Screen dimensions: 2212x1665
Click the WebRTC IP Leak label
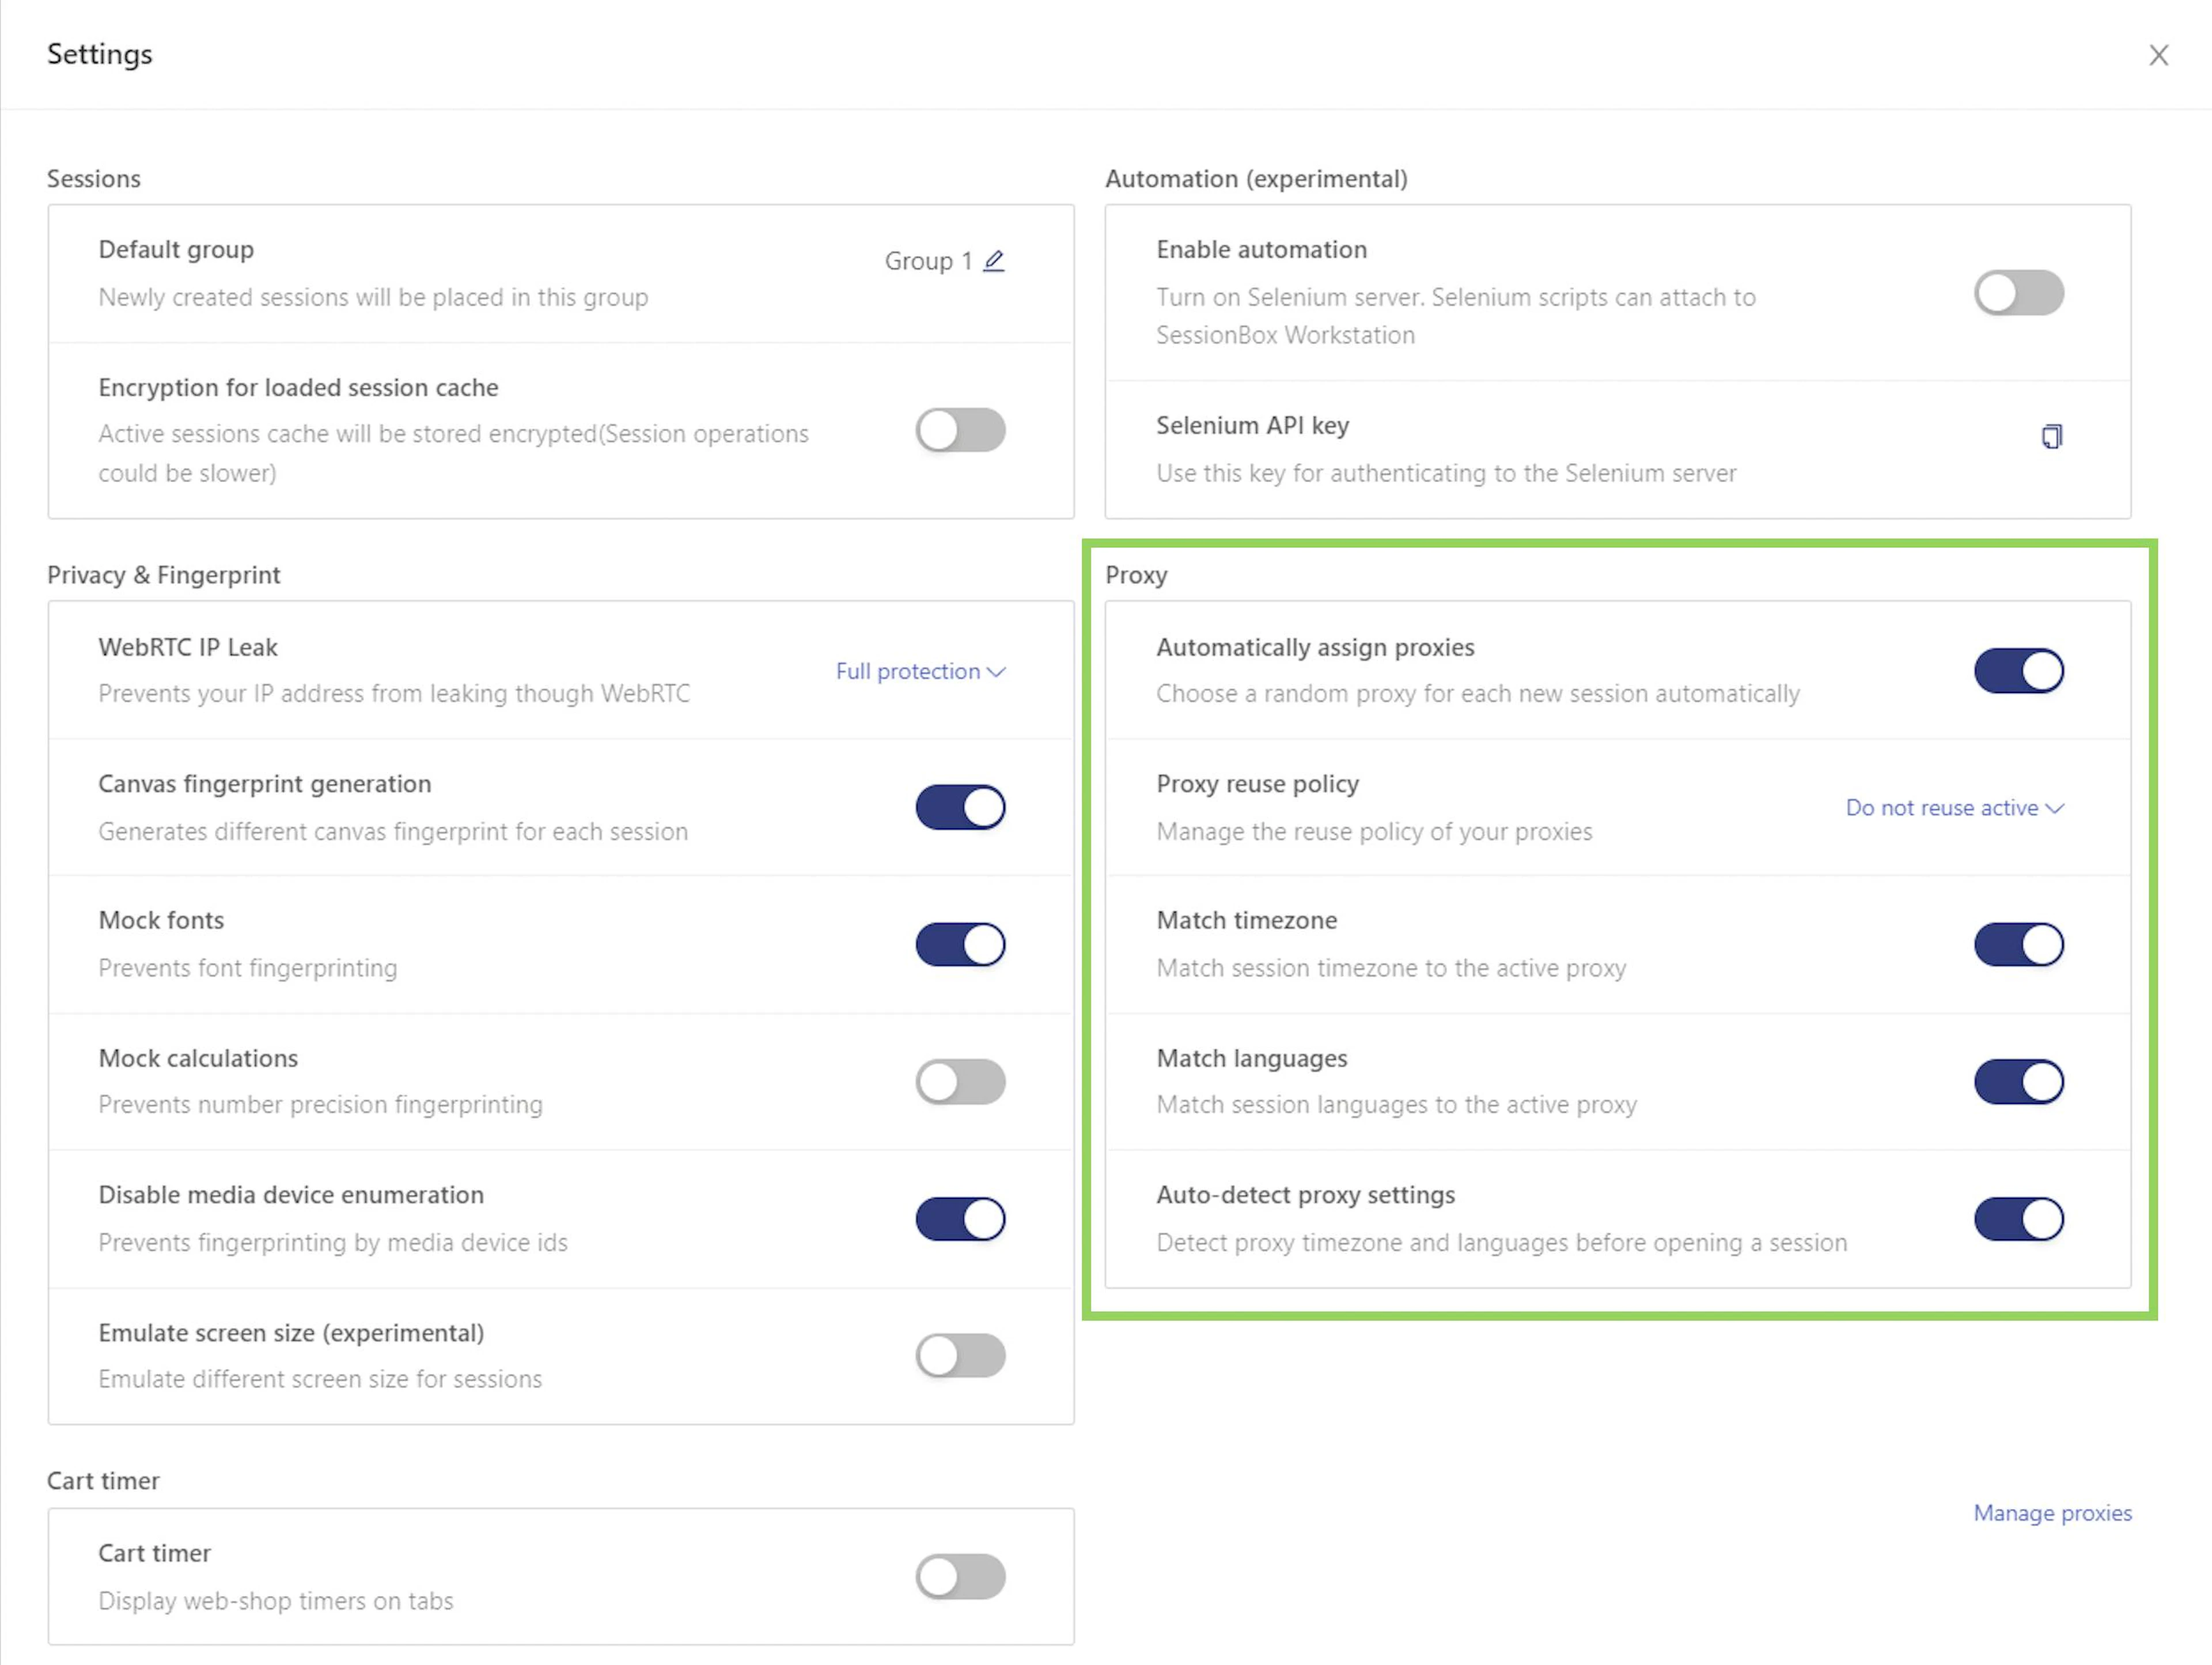188,648
